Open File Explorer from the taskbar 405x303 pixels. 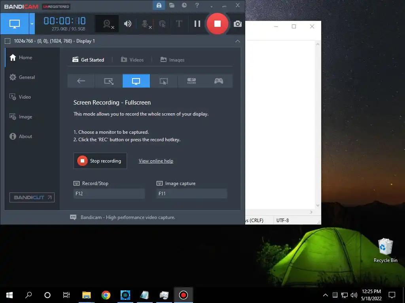[87, 295]
